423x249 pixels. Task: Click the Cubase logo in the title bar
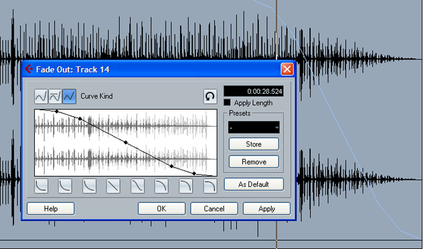29,69
